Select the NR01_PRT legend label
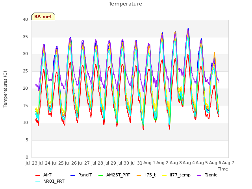The height and width of the screenshot is (189, 252). [54, 181]
